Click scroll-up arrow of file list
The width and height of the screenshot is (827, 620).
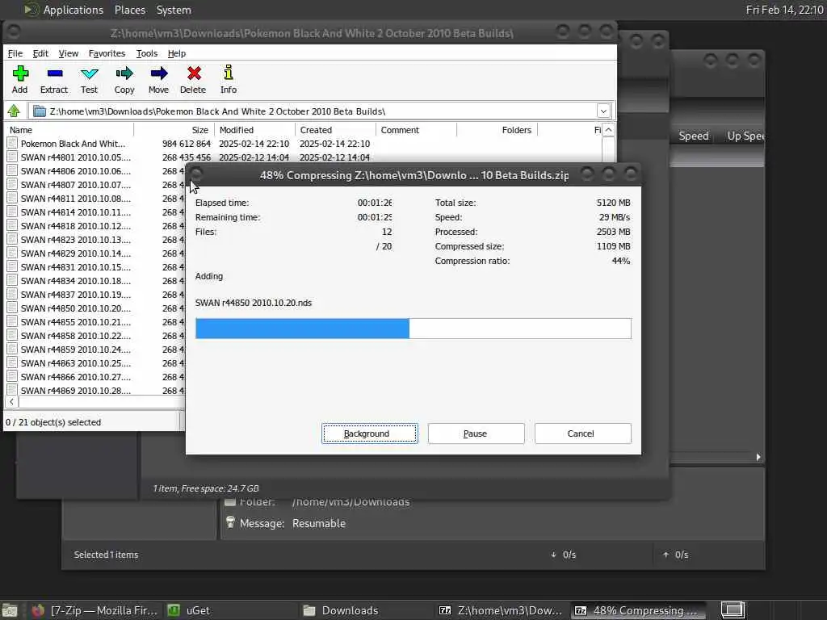point(608,130)
